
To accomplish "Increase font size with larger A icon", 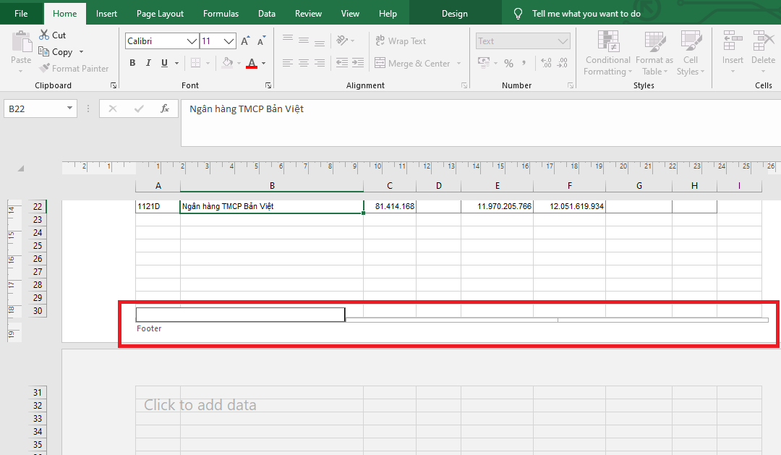I will [x=245, y=41].
